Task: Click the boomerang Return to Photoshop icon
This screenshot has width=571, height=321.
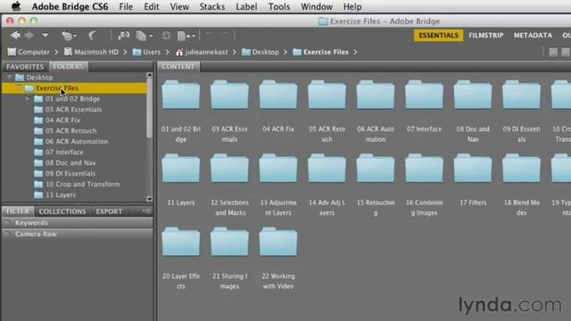Action: point(92,36)
